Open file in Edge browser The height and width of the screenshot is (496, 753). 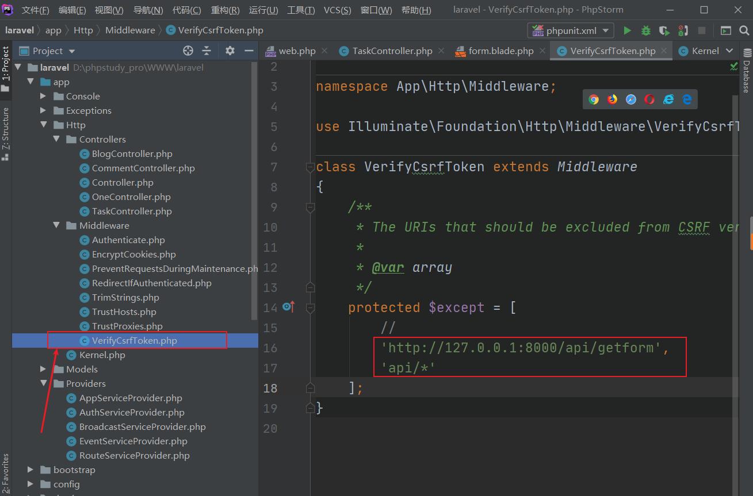coord(687,99)
